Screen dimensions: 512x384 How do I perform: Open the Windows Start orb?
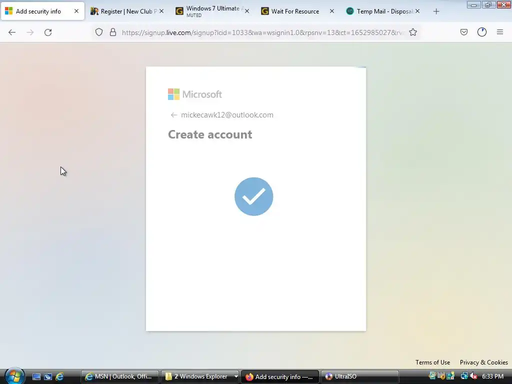14,376
